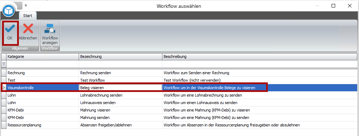Click the Visumskontrolle Belege visieren description
359x136 pixels.
pyautogui.click(x=260, y=88)
